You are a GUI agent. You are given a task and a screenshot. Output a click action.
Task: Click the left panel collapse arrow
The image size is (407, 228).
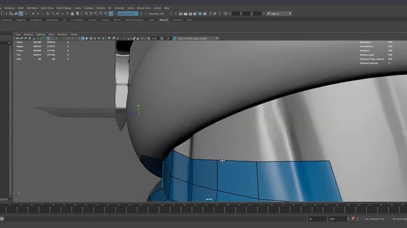[x=9, y=43]
